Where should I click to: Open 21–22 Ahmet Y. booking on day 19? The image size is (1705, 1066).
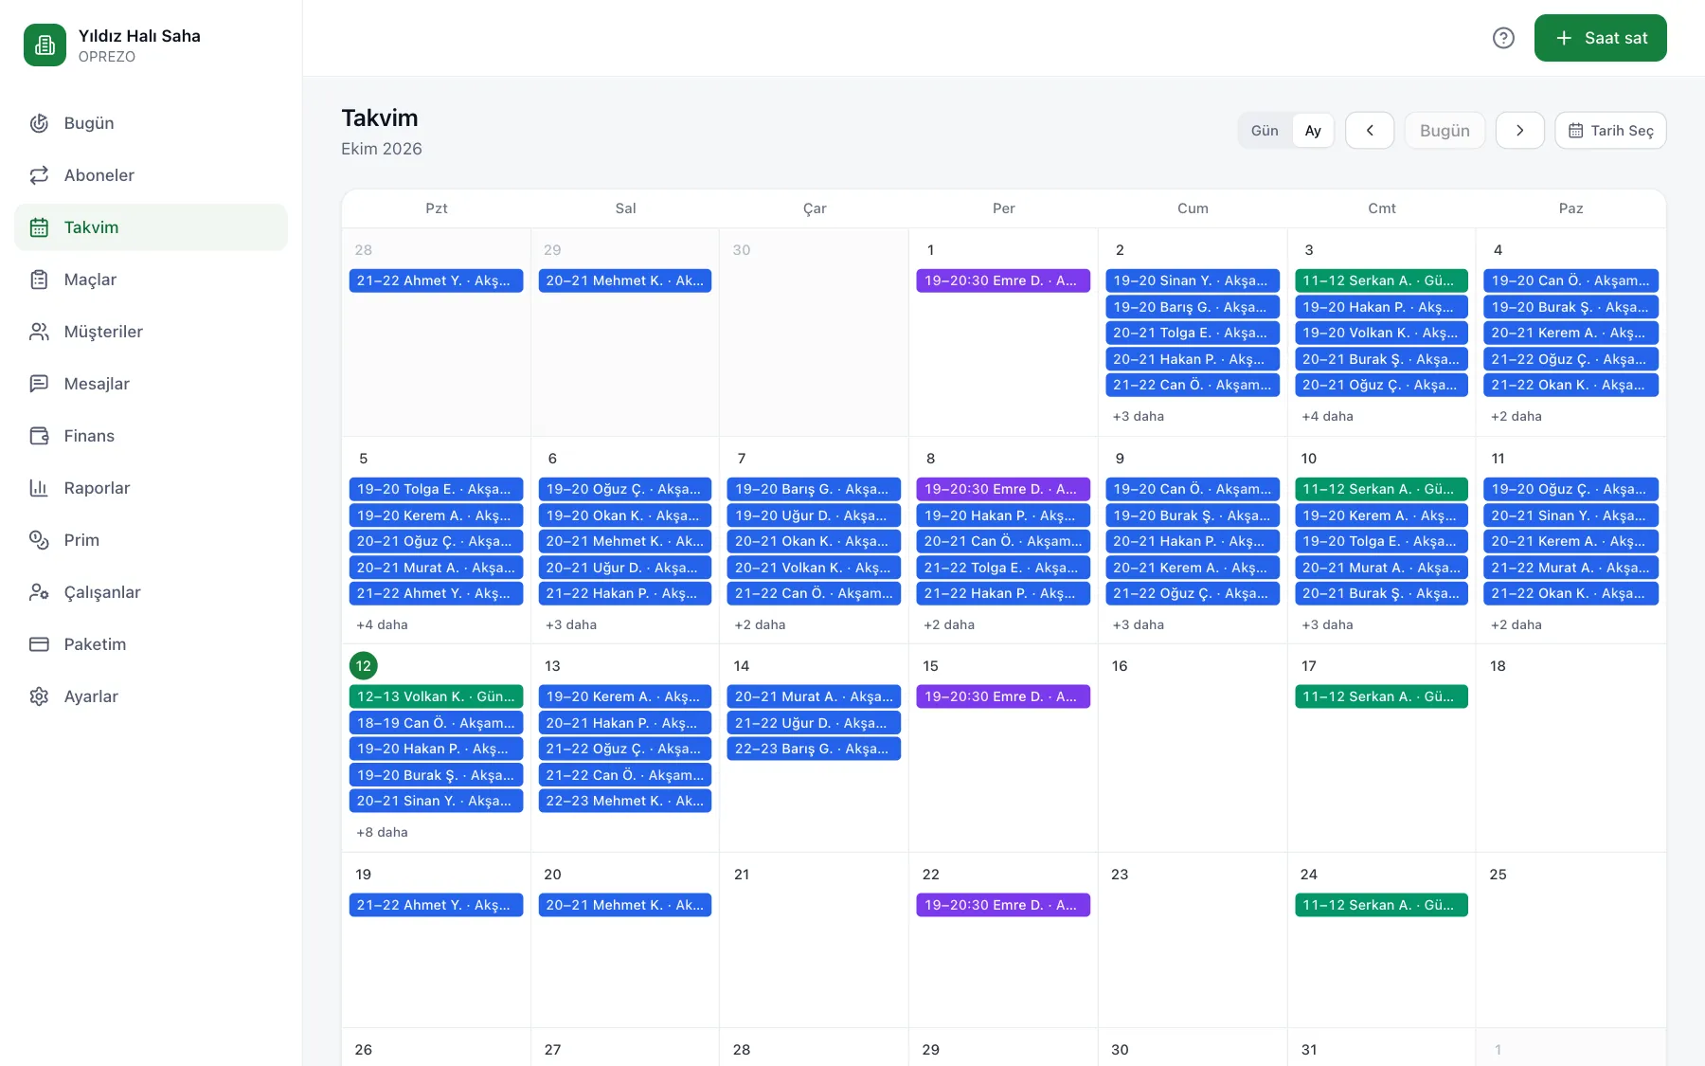[436, 905]
